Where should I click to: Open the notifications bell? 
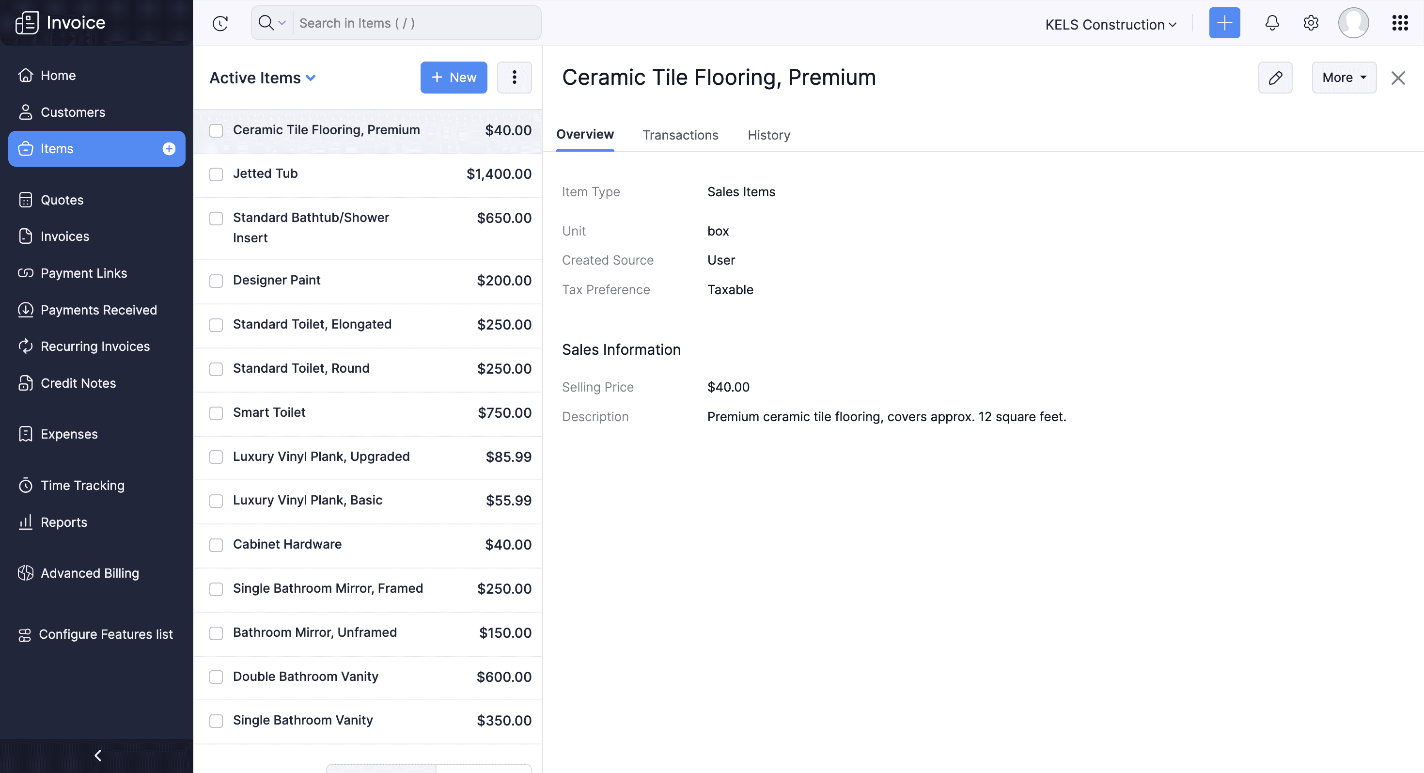click(1272, 23)
